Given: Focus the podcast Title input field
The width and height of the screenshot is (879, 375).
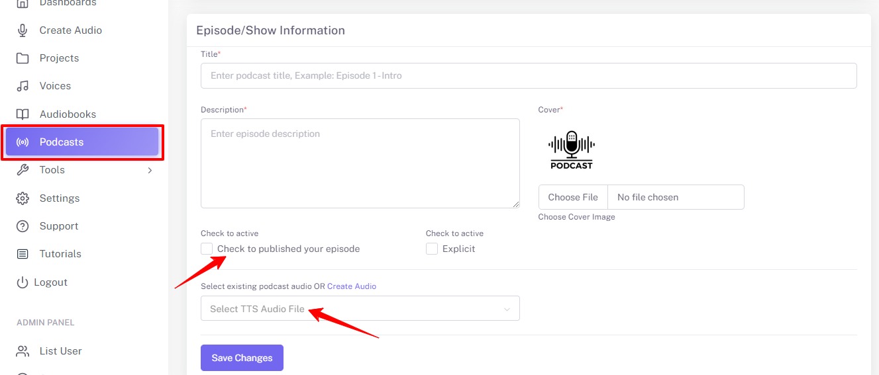Looking at the screenshot, I should tap(529, 75).
